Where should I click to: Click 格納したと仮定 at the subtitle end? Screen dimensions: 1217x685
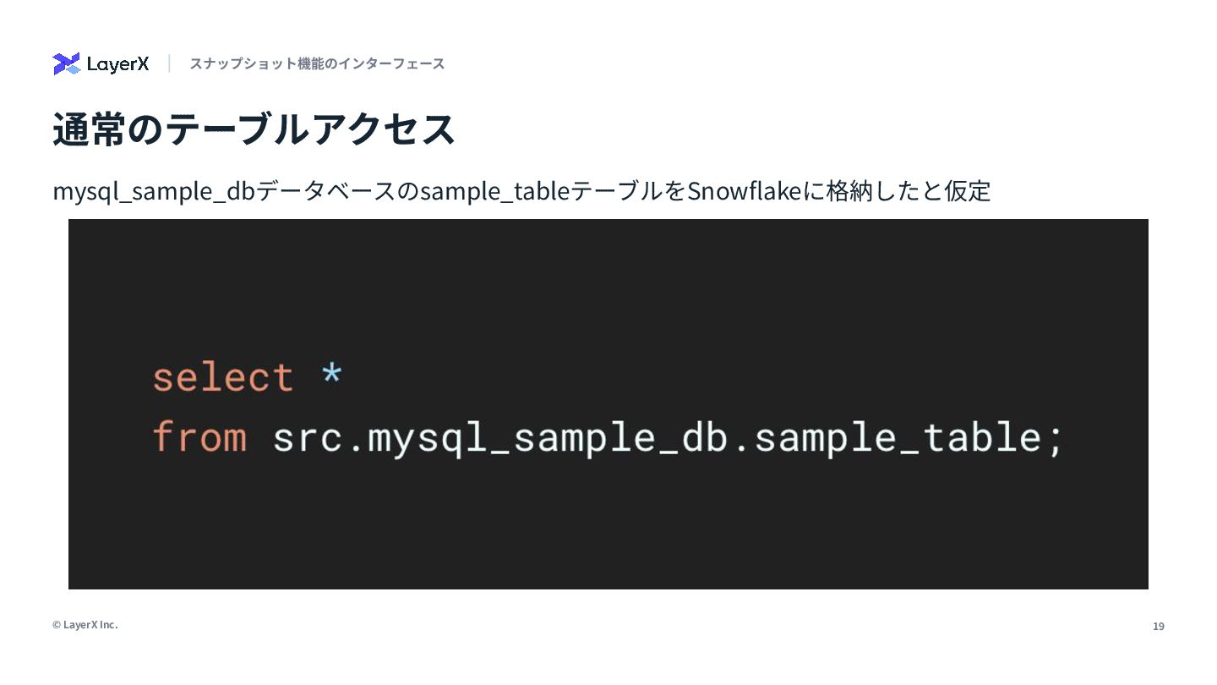908,191
